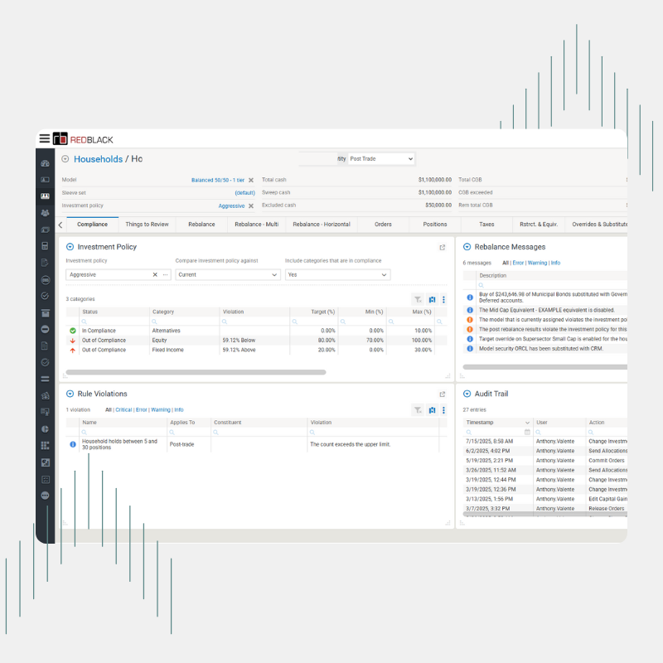Filter rebalance messages by Info
Screen dimensions: 663x663
[x=555, y=263]
